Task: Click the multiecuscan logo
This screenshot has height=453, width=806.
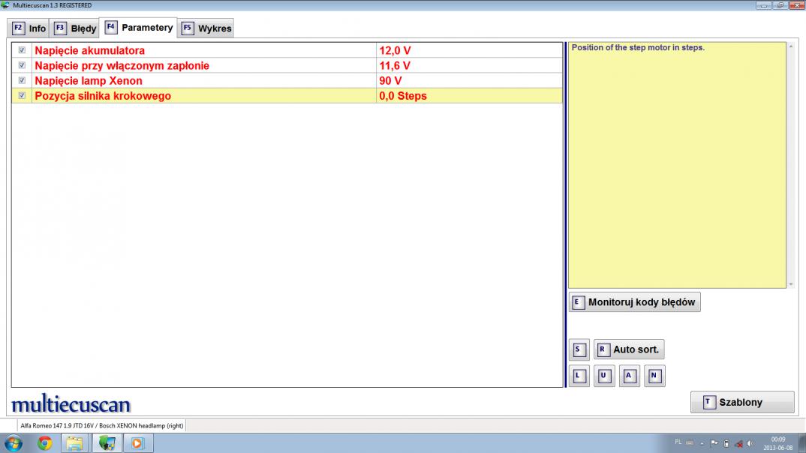Action: (71, 404)
